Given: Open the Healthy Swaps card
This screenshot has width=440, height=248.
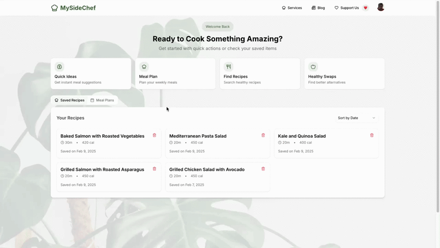Looking at the screenshot, I should coord(344,74).
